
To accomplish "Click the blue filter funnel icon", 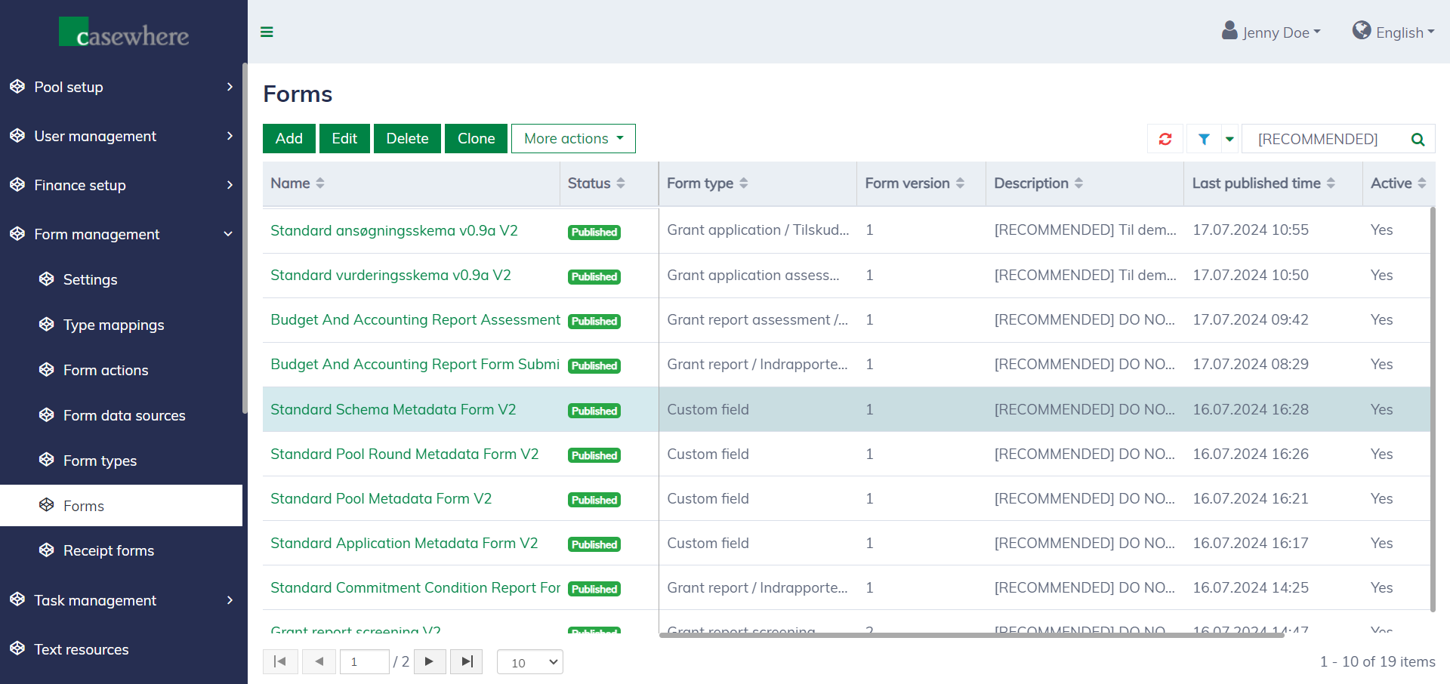I will (x=1204, y=139).
